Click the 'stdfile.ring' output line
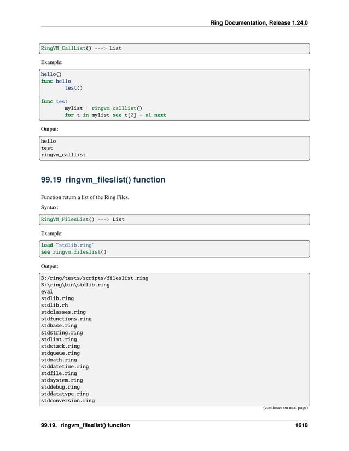Viewport: 349px width, 451px height. (x=59, y=373)
